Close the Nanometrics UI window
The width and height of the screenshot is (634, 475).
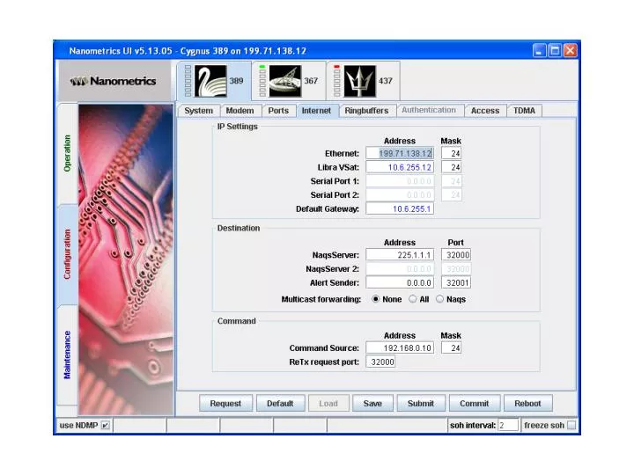[x=571, y=51]
